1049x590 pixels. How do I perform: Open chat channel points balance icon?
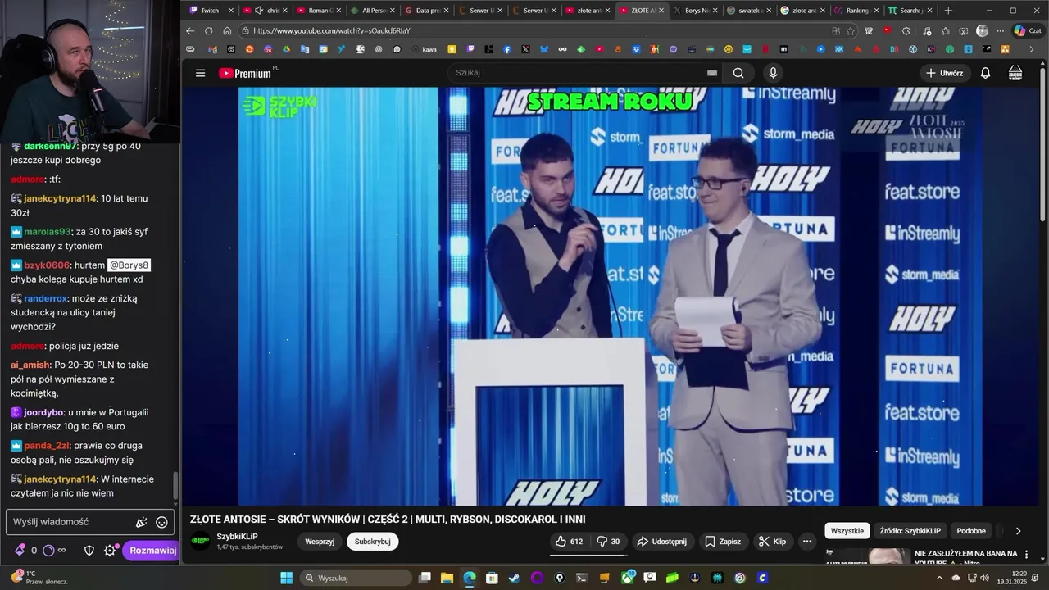(48, 551)
